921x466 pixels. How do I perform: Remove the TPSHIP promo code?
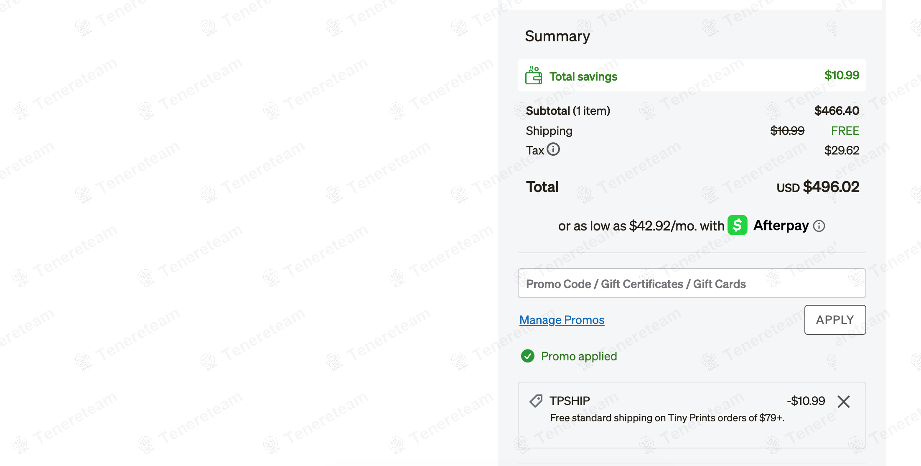(x=844, y=402)
